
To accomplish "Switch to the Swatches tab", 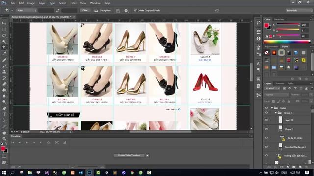I will [x=279, y=19].
